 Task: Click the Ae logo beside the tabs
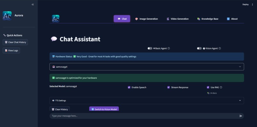point(55,19)
